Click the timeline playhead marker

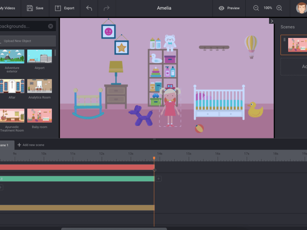pos(154,158)
